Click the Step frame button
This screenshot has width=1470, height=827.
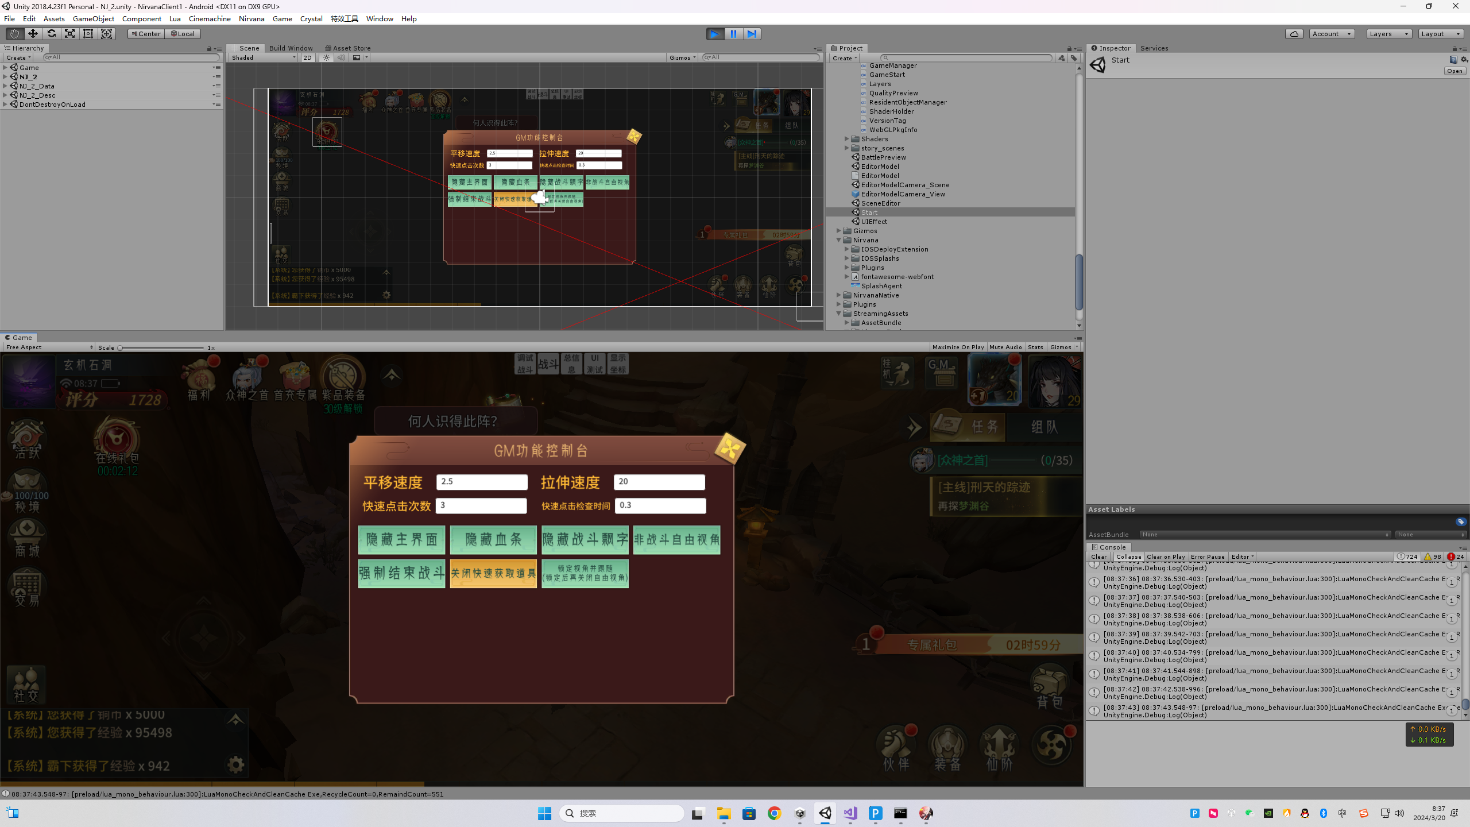(x=752, y=34)
